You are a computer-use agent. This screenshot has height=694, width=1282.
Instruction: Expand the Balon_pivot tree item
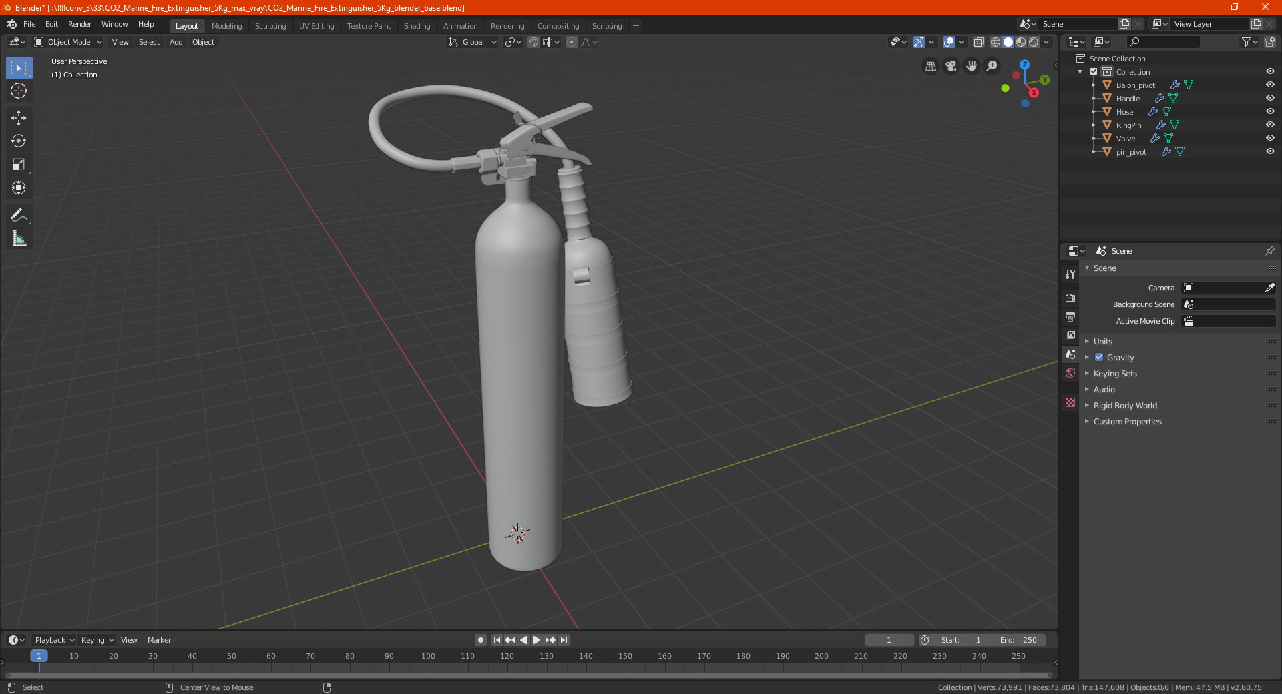pyautogui.click(x=1094, y=85)
